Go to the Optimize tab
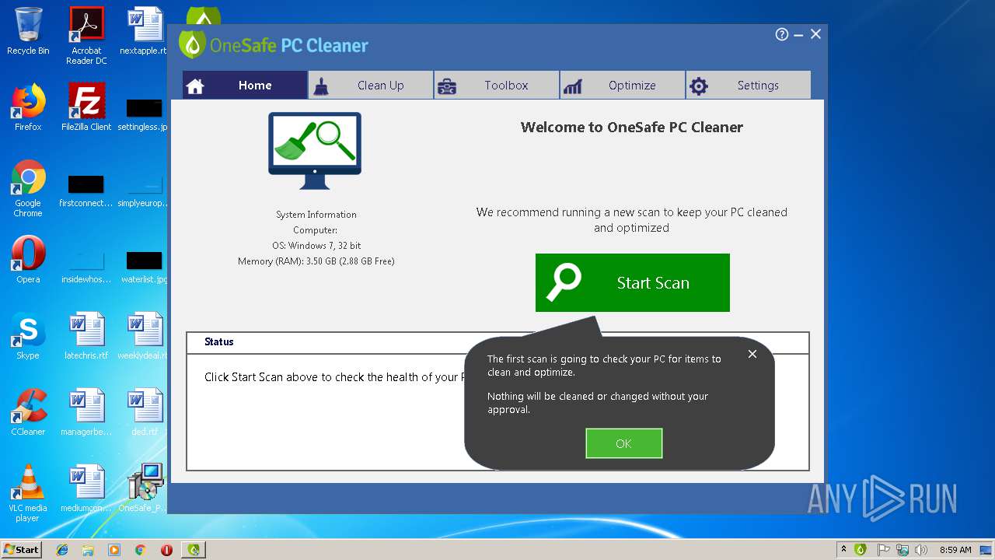This screenshot has width=995, height=560. point(623,86)
